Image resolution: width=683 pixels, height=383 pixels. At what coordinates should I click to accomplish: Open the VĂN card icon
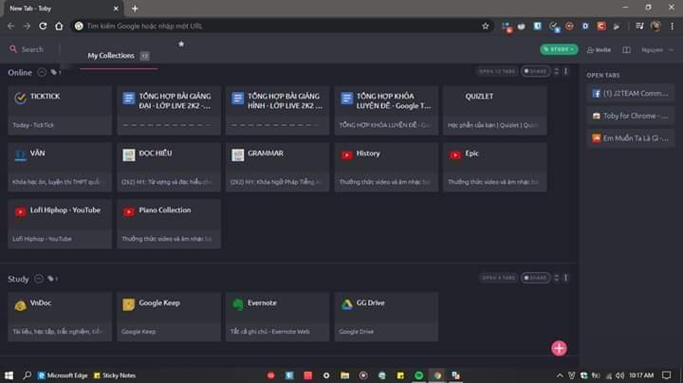pos(20,155)
